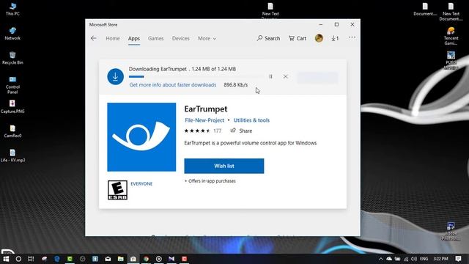Open the Wi-Fi network tray icon
This screenshot has width=469, height=264.
coord(406,259)
